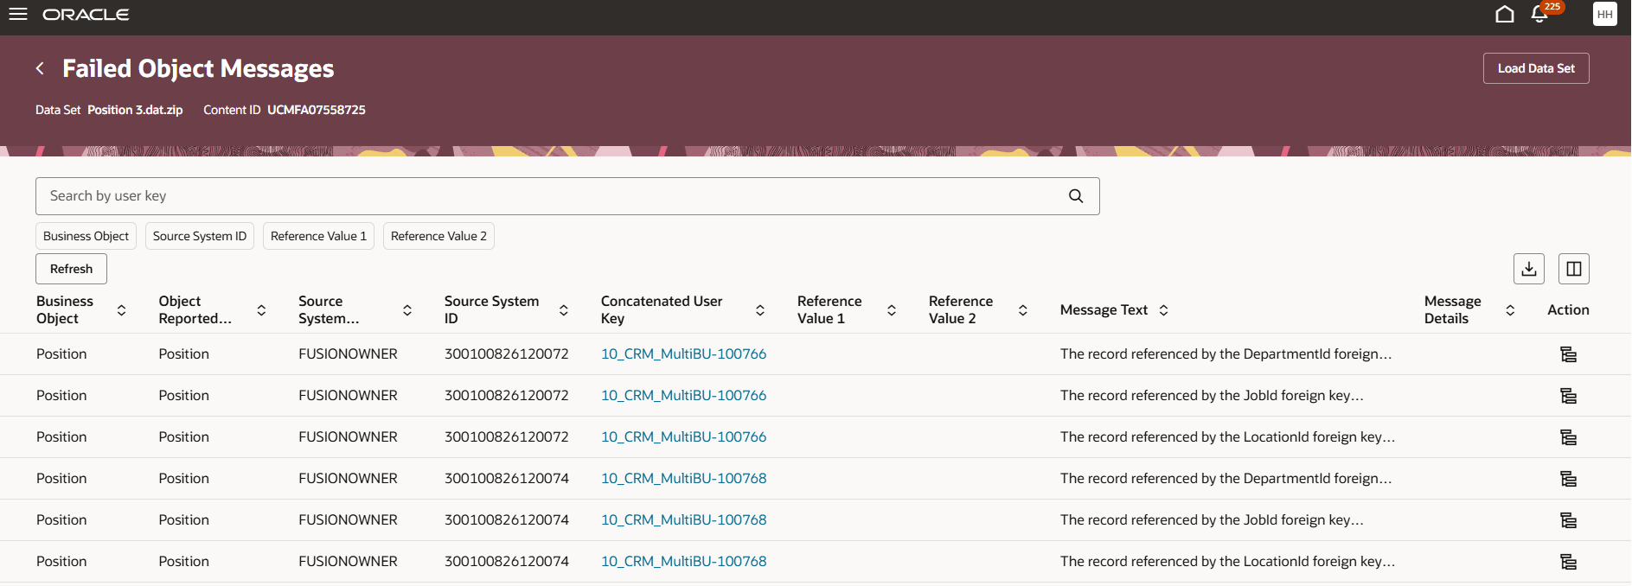Toggle the Reference Value 1 filter chip
The width and height of the screenshot is (1632, 586).
click(318, 236)
